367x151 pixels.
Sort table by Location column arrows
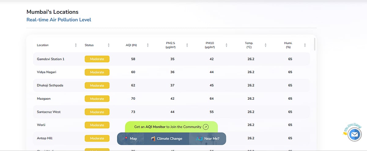[76, 45]
